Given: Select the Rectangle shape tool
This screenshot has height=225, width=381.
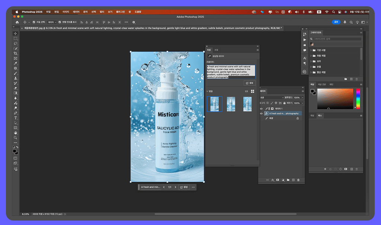Looking at the screenshot, I should [x=16, y=128].
